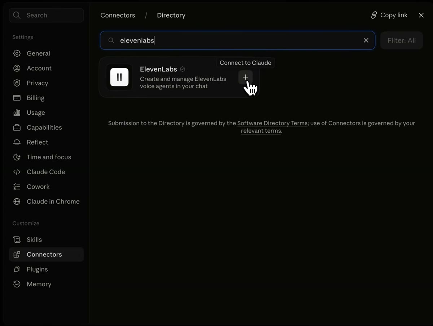The image size is (433, 326).
Task: Open Reflect settings
Action: click(x=46, y=142)
